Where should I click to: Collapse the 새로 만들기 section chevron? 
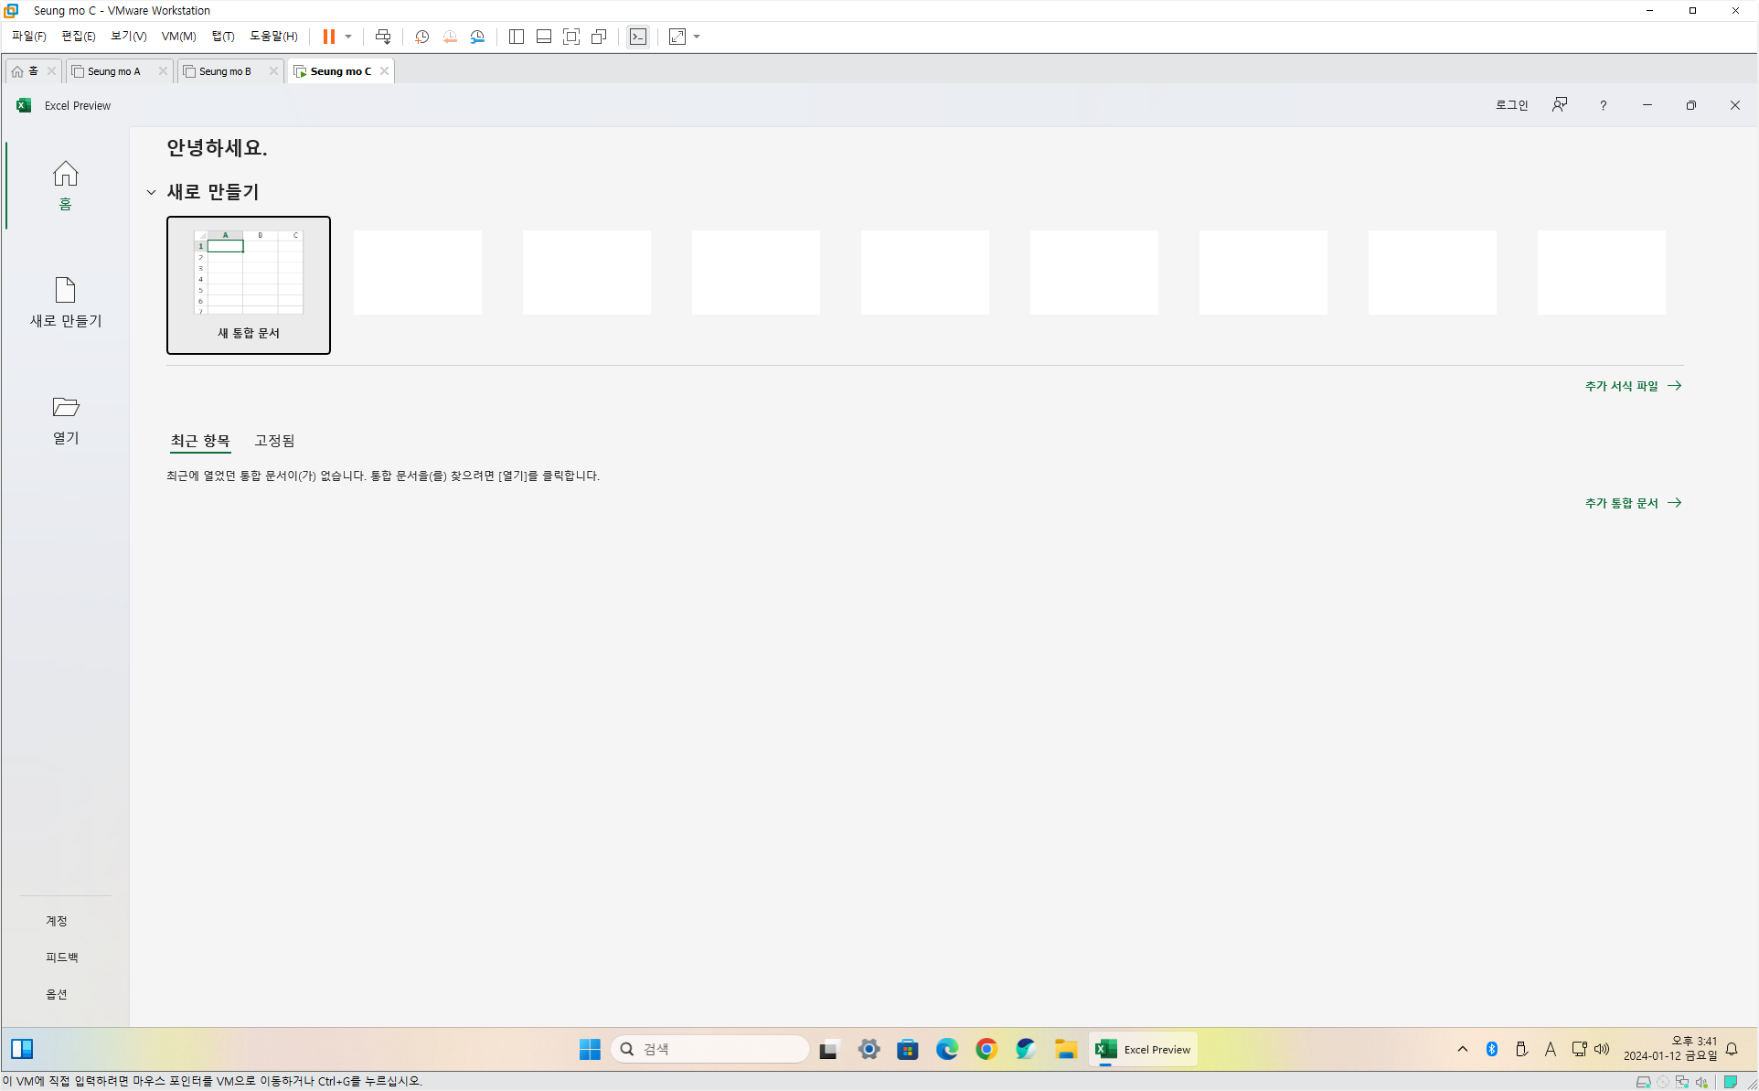[x=151, y=192]
